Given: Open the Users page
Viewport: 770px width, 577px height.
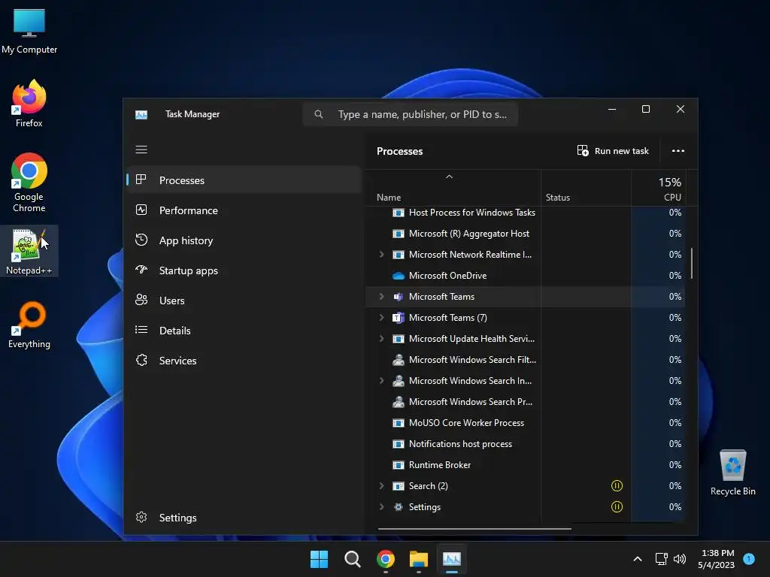Looking at the screenshot, I should pos(244,301).
